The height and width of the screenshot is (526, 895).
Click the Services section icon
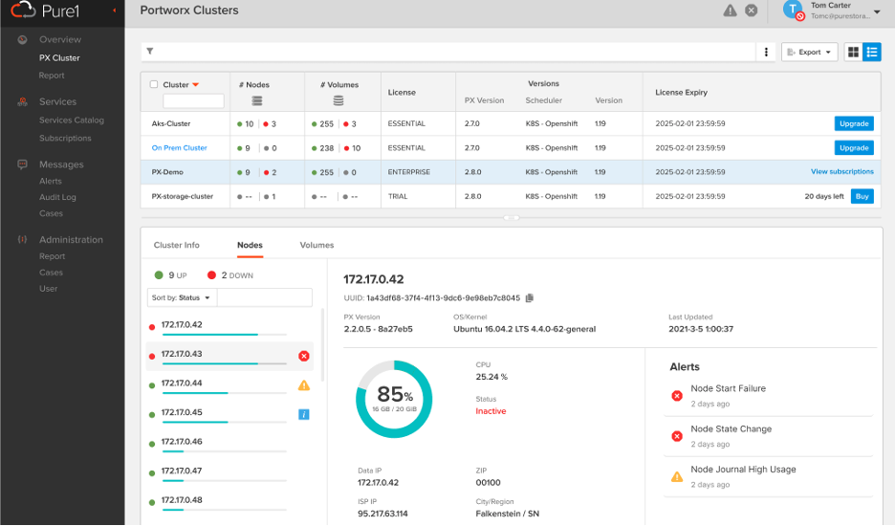(x=22, y=101)
